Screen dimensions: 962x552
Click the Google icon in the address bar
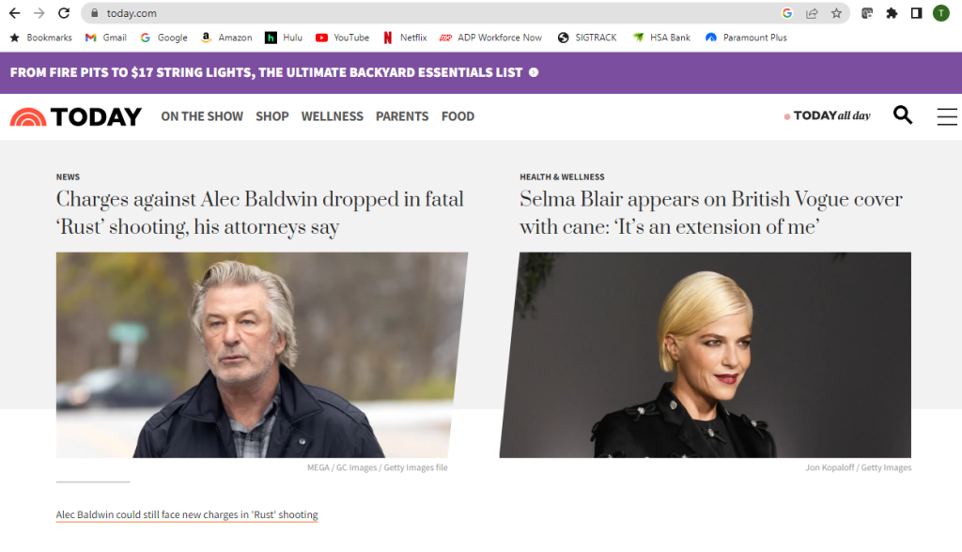coord(787,13)
